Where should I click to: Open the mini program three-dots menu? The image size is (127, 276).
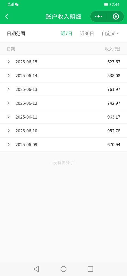click(99, 16)
